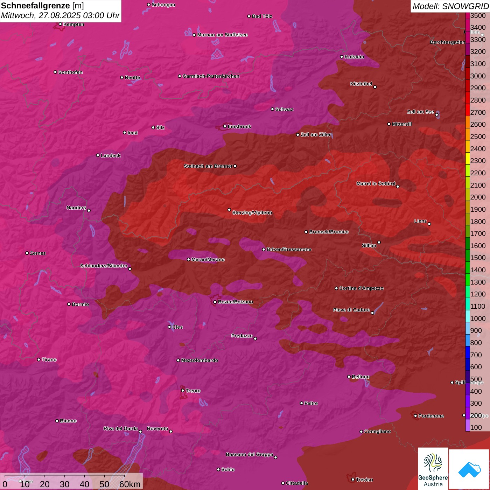The image size is (490, 490).
Task: Click the 700 m blue legend swatch
Action: pyautogui.click(x=468, y=352)
